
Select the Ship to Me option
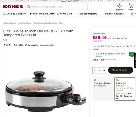[125, 89]
